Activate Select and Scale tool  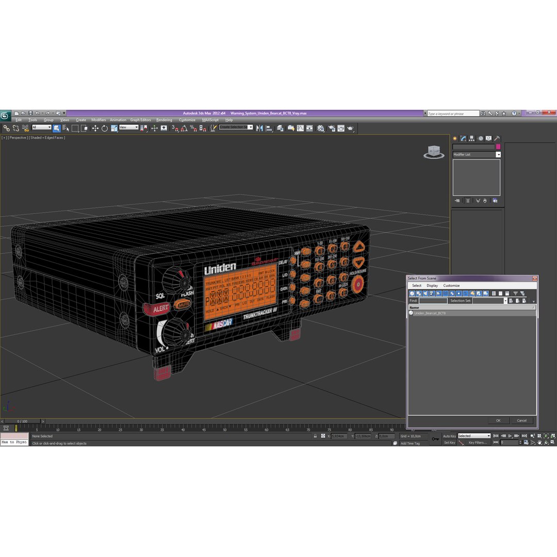pyautogui.click(x=114, y=128)
